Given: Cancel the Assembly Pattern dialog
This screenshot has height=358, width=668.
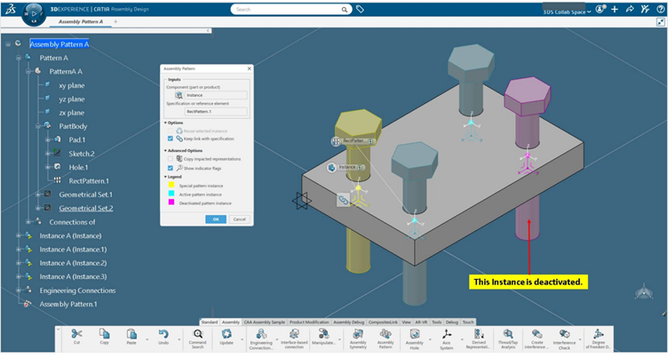Looking at the screenshot, I should [x=239, y=219].
